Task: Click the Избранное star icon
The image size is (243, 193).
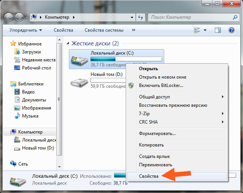Action: point(13,43)
